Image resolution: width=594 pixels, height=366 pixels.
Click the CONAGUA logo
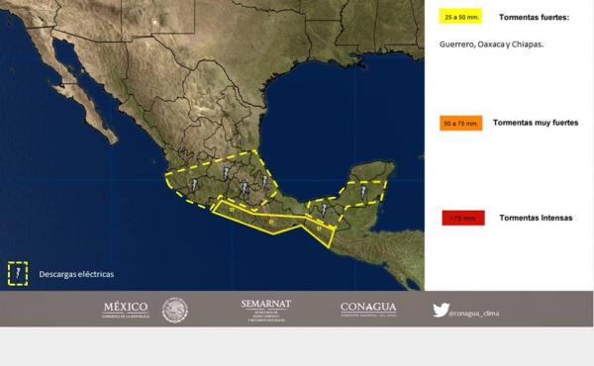(368, 310)
